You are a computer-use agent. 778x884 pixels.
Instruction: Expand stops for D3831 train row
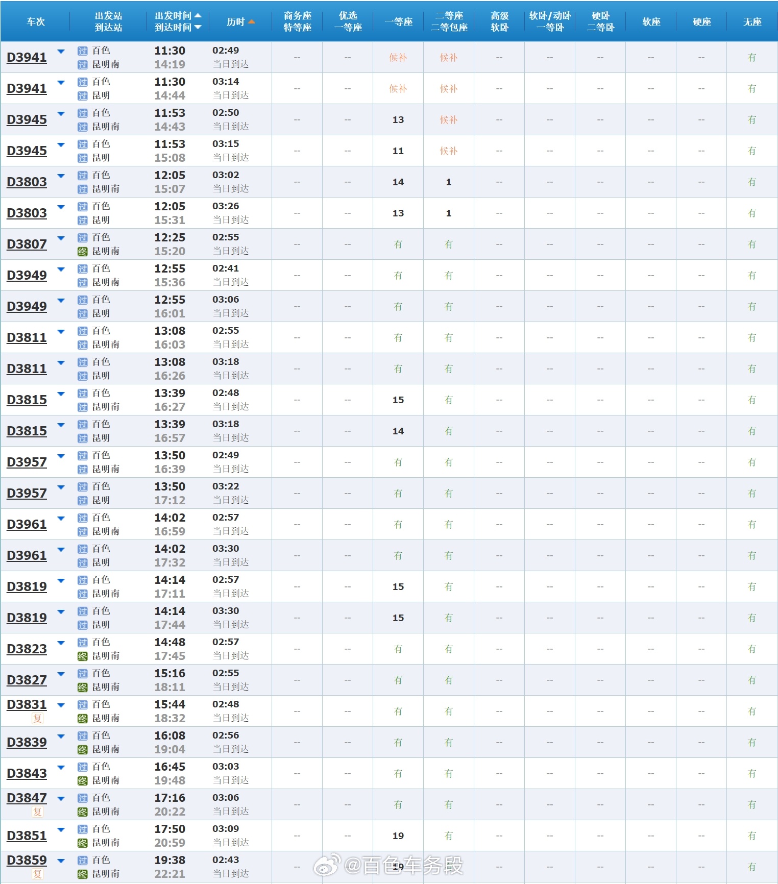coord(61,705)
